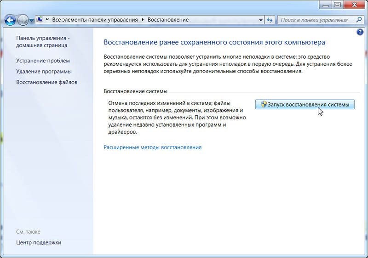
Task: Expand the « chevron in address bar
Action: (47, 20)
